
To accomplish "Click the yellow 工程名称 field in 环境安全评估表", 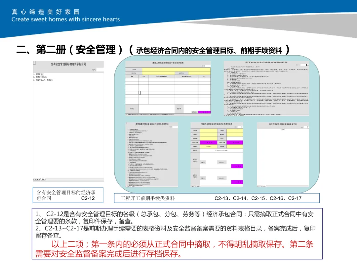I will pyautogui.click(x=176, y=69).
